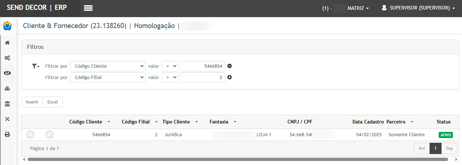Viewport: 462px width, 165px height.
Task: Click the value field containing 5466854
Action: [203, 66]
